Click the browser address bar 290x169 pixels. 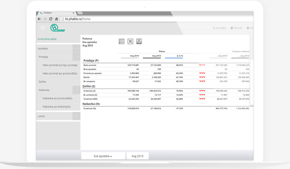(x=155, y=19)
